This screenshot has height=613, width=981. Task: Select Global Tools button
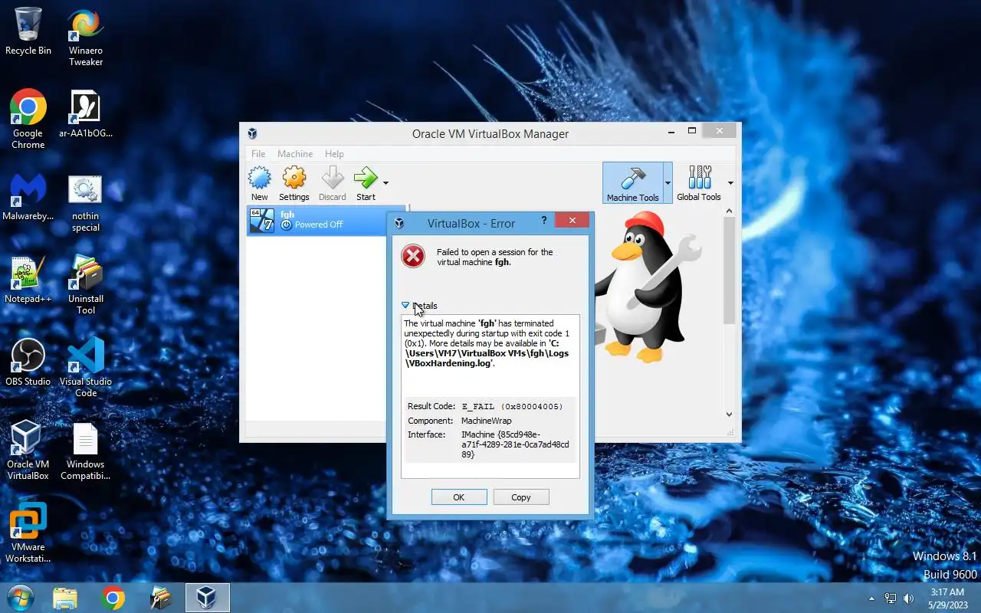pyautogui.click(x=699, y=183)
